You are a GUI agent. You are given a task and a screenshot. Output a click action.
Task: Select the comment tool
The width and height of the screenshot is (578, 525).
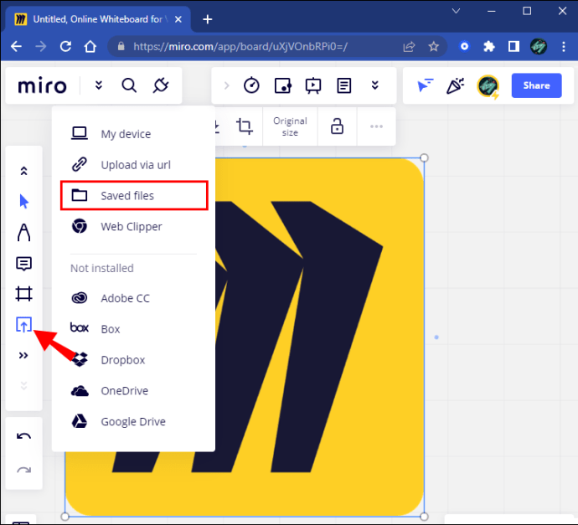coord(24,264)
